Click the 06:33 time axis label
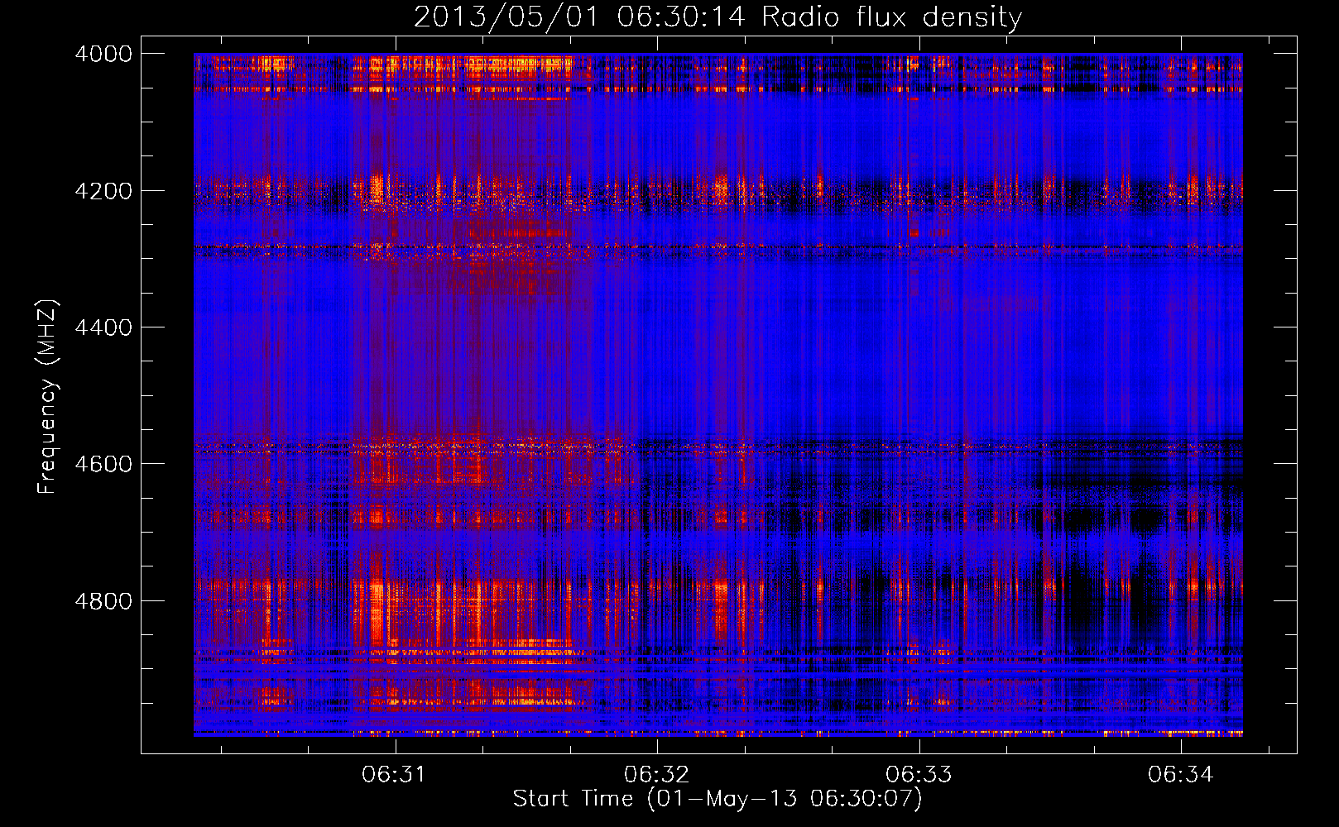The image size is (1339, 827). [x=919, y=774]
